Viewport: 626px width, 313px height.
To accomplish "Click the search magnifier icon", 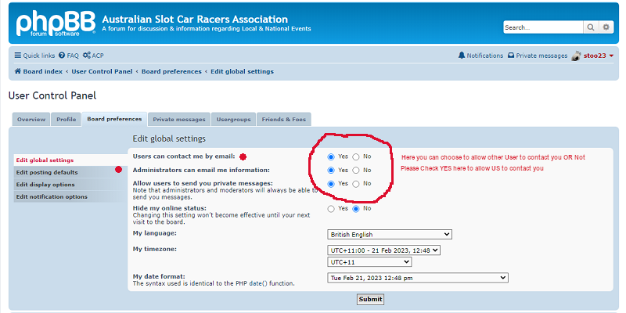I will pos(591,27).
